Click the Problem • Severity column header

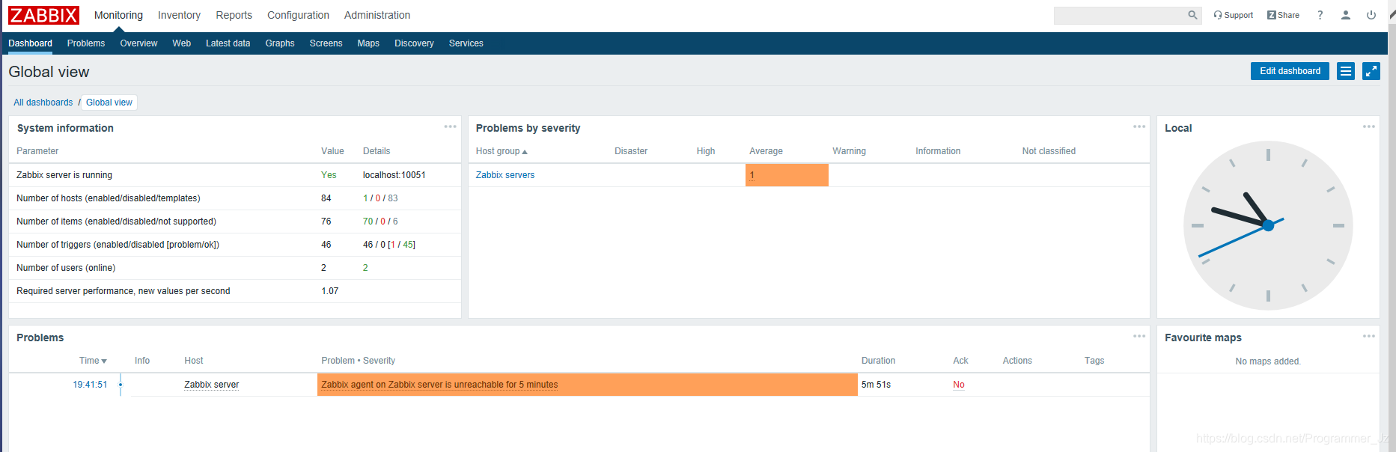click(x=358, y=361)
